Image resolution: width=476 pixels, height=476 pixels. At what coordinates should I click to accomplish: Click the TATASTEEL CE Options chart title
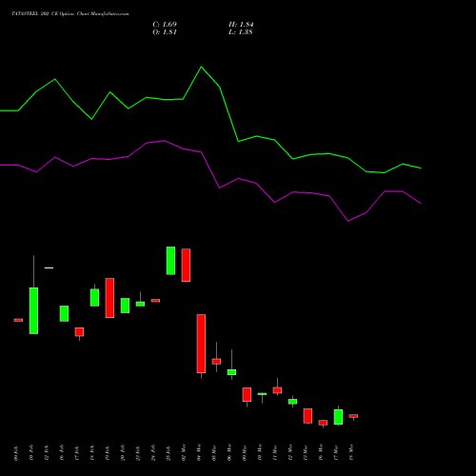(70, 13)
